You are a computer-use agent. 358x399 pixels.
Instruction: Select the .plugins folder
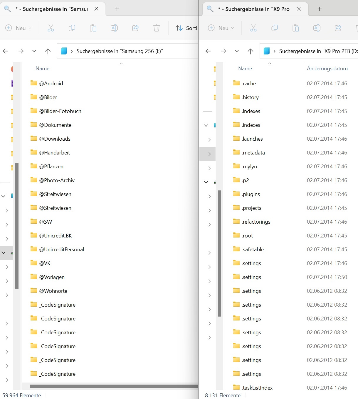251,194
